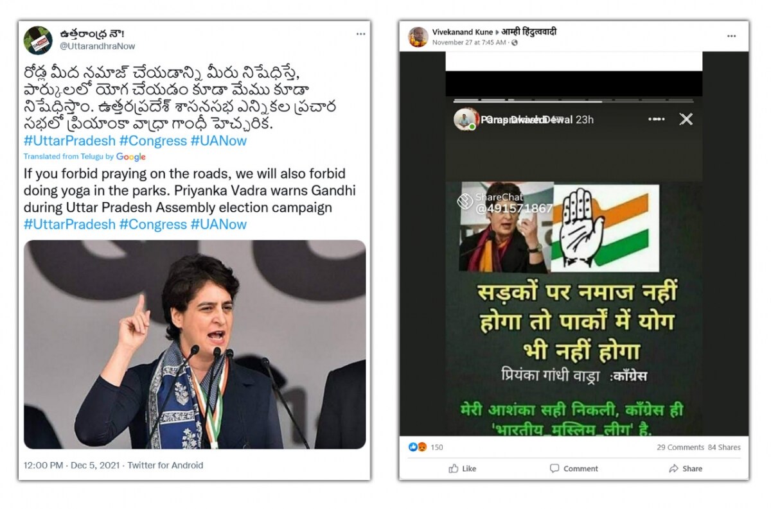This screenshot has height=509, width=771.
Task: View the 84 Shares list
Action: (724, 447)
